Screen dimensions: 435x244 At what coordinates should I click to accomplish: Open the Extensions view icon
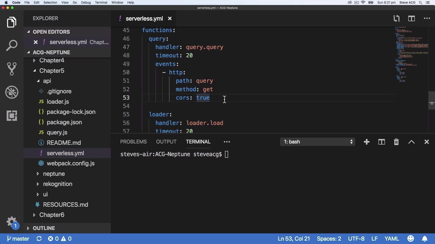(x=12, y=116)
